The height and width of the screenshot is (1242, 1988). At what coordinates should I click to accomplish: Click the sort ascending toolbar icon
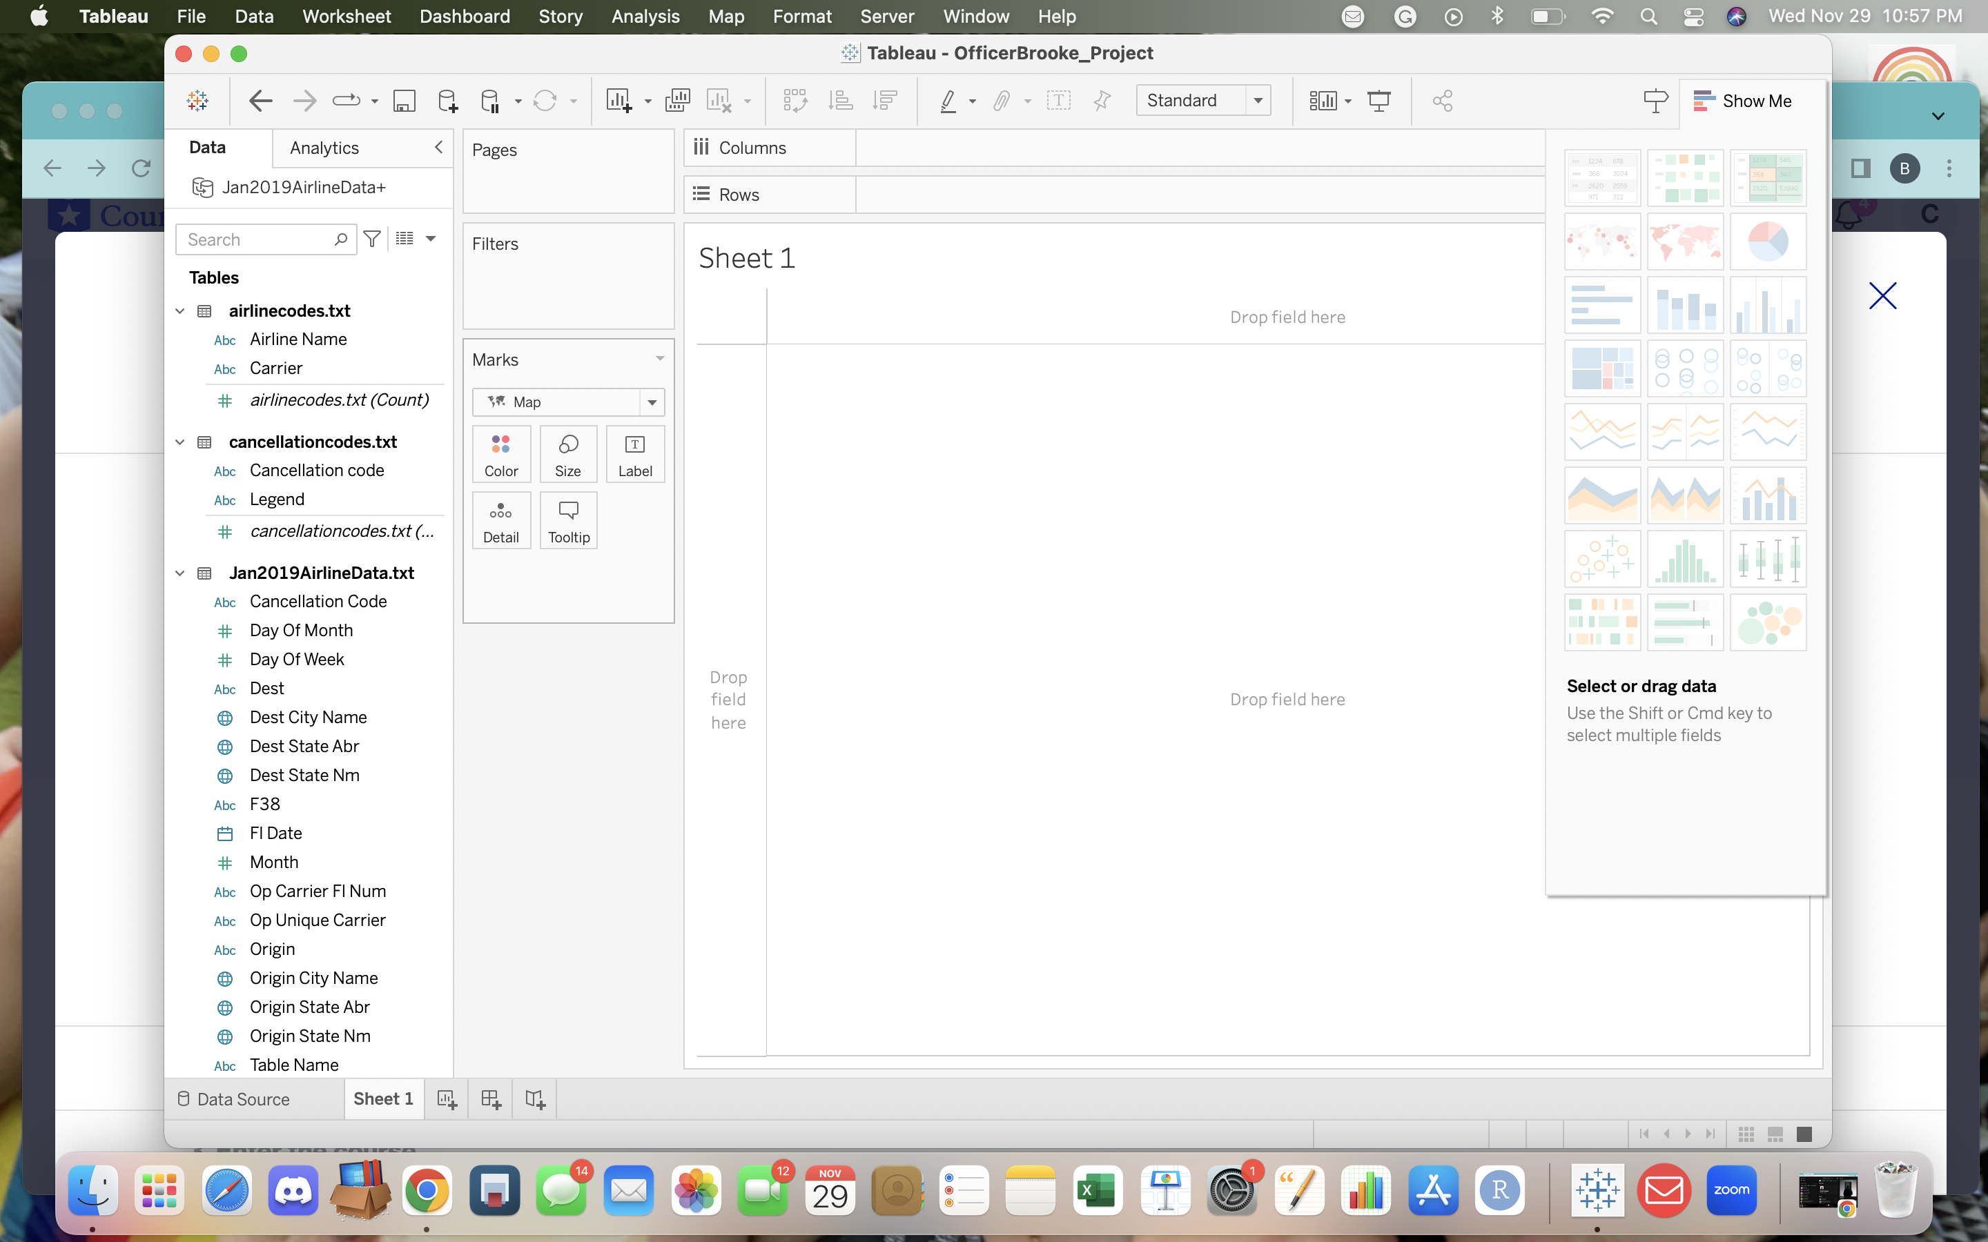[840, 100]
